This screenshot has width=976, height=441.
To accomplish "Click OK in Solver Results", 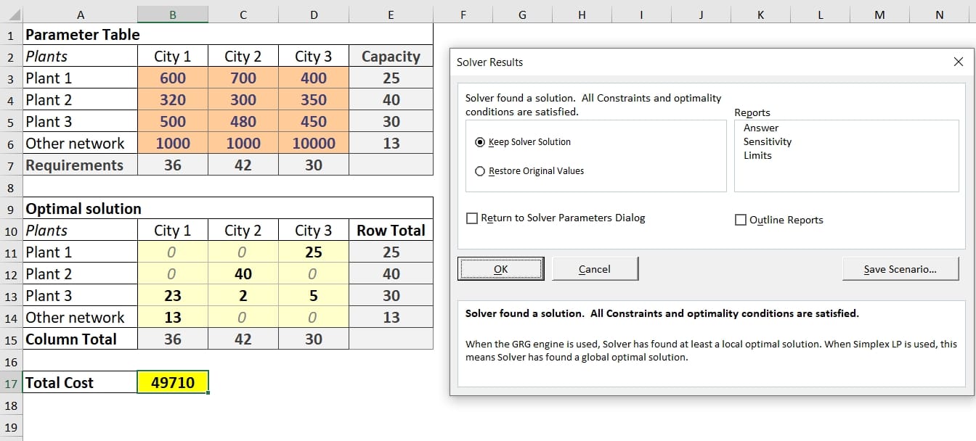I will pos(500,269).
